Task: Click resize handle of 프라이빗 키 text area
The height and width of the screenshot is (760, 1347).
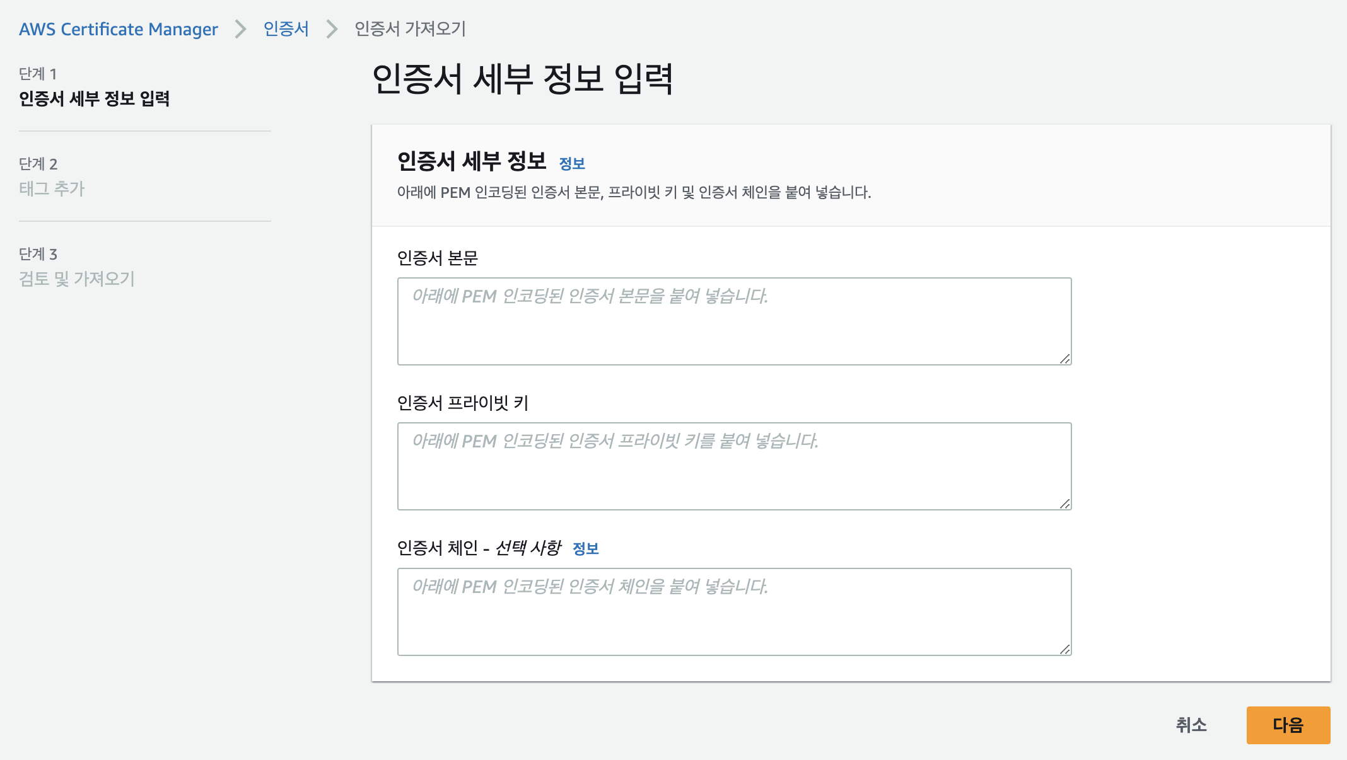Action: (1064, 504)
